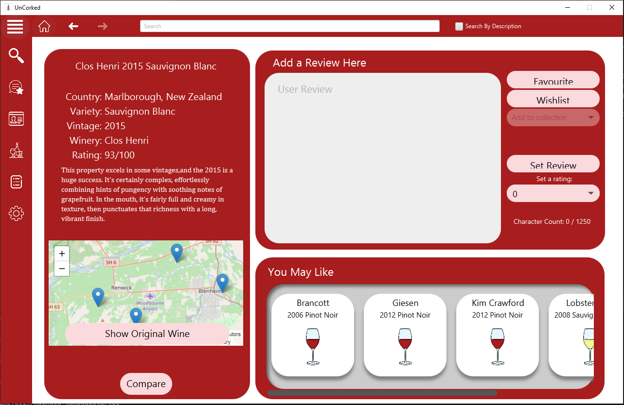Image resolution: width=624 pixels, height=405 pixels.
Task: Select the map pin west of Renwick
Action: 98,297
